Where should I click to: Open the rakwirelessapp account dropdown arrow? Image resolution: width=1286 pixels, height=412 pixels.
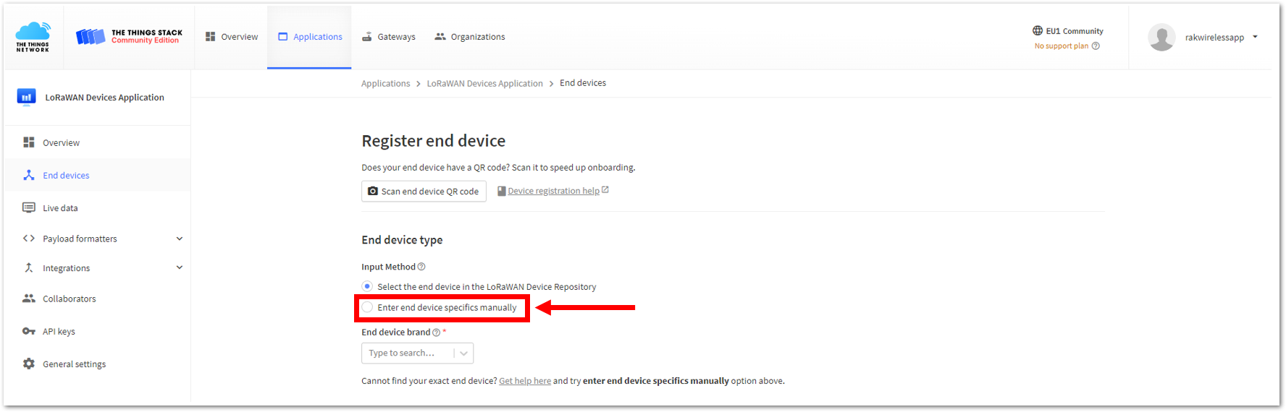[1255, 37]
